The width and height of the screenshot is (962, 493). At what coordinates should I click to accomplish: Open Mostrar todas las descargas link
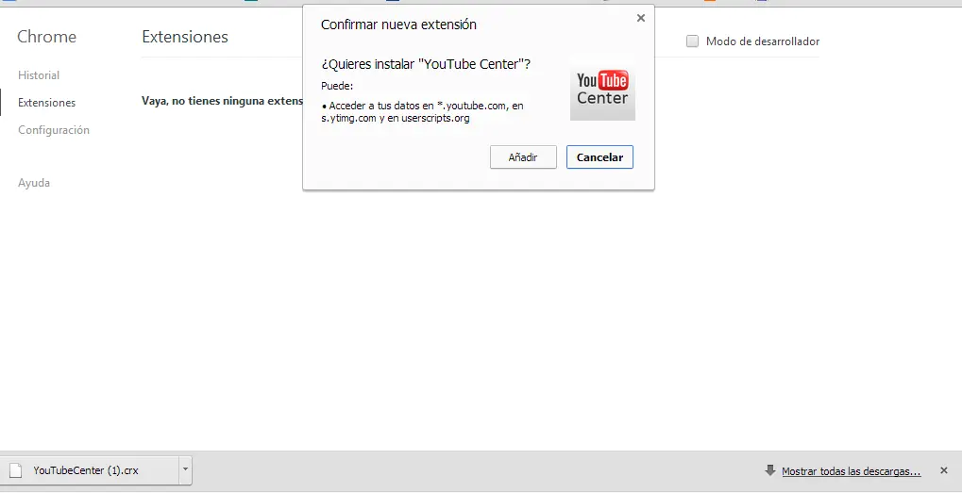[x=851, y=471]
